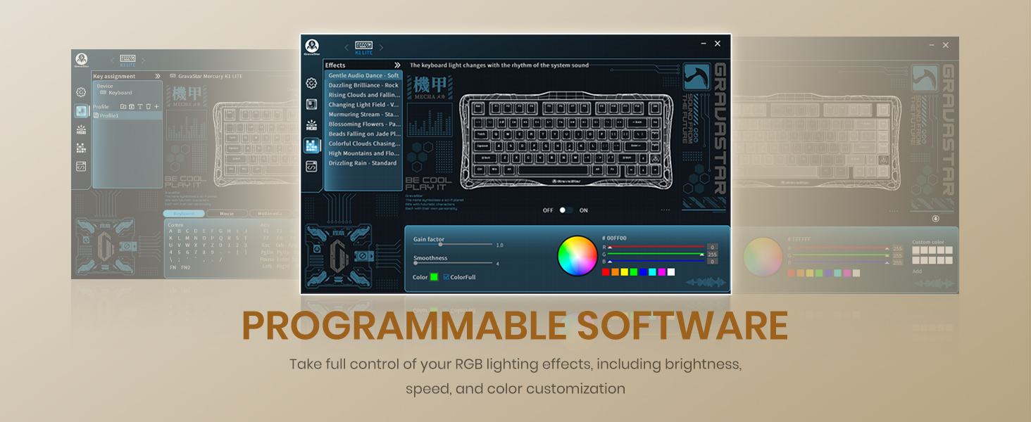Open the three-dots menu below the keyboard preview
Viewport: 1031px width, 422px height.
[x=666, y=210]
